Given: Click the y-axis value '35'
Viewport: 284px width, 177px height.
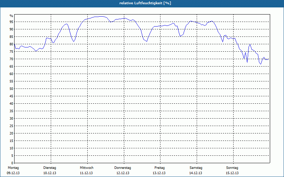Looking at the screenshot, I should tap(11, 111).
